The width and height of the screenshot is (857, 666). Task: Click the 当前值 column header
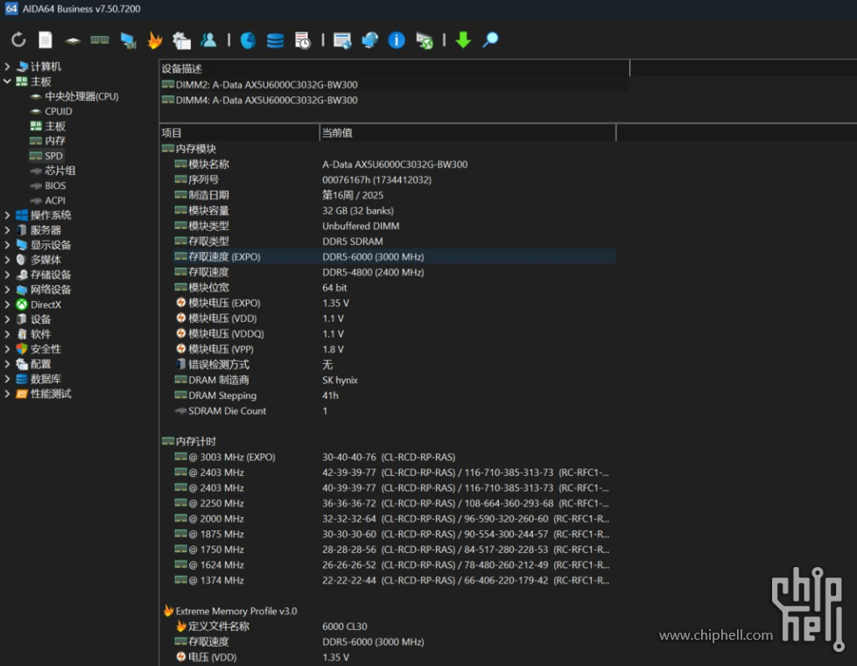[x=467, y=133]
